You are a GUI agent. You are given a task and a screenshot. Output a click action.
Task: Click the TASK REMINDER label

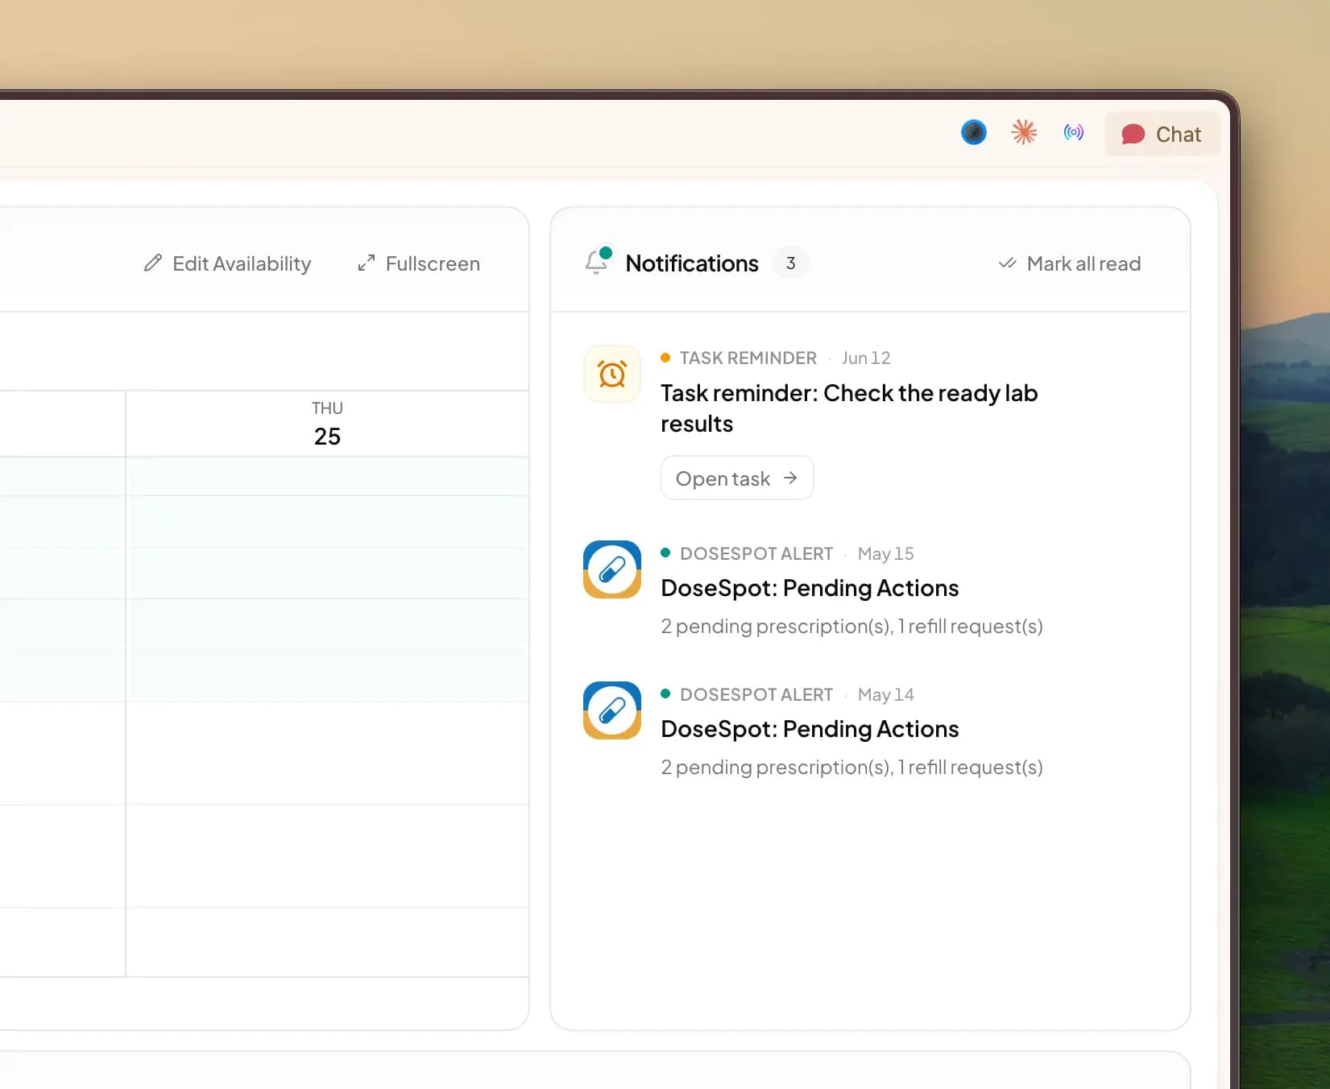tap(748, 358)
